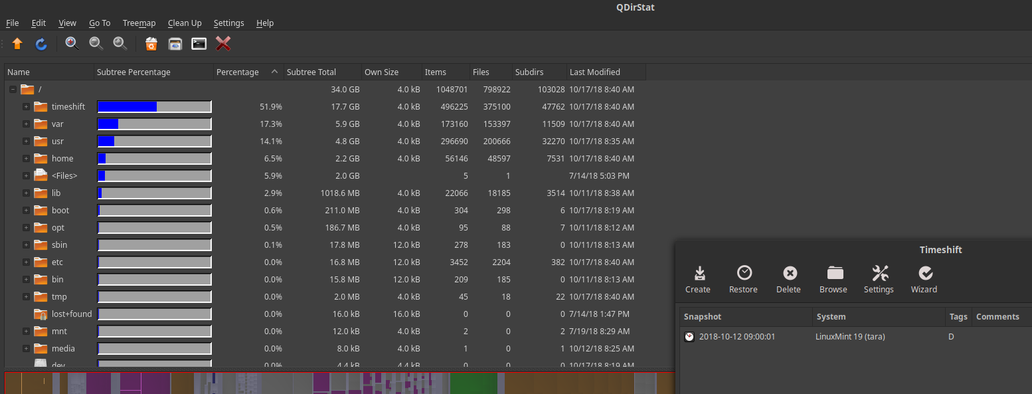Select the bin directory name

(58, 279)
